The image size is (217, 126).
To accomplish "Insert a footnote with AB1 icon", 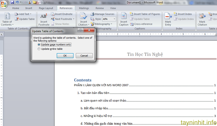I will [44, 20].
